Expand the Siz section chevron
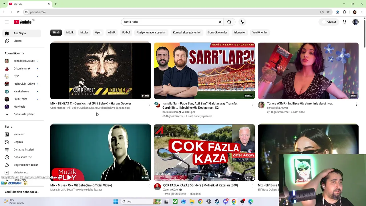 [x=12, y=127]
